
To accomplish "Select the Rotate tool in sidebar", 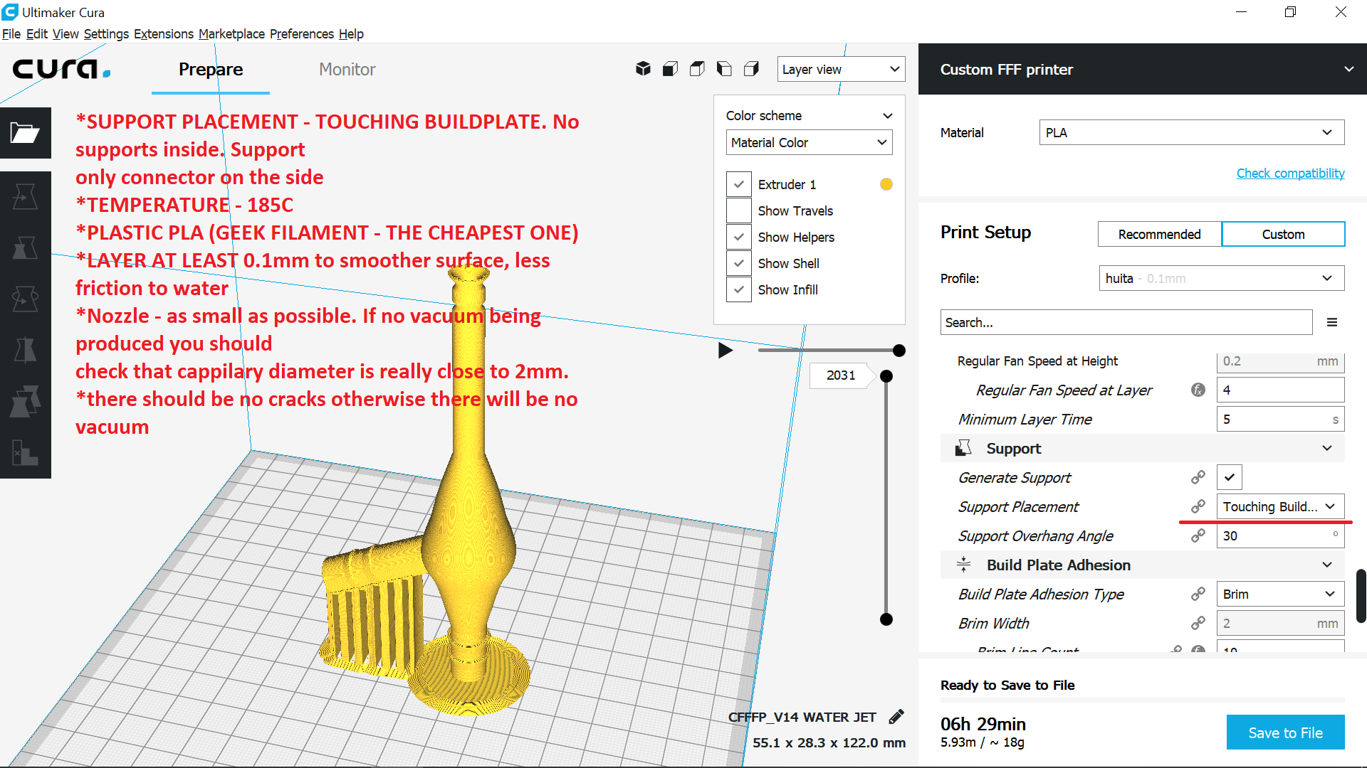I will [x=25, y=299].
